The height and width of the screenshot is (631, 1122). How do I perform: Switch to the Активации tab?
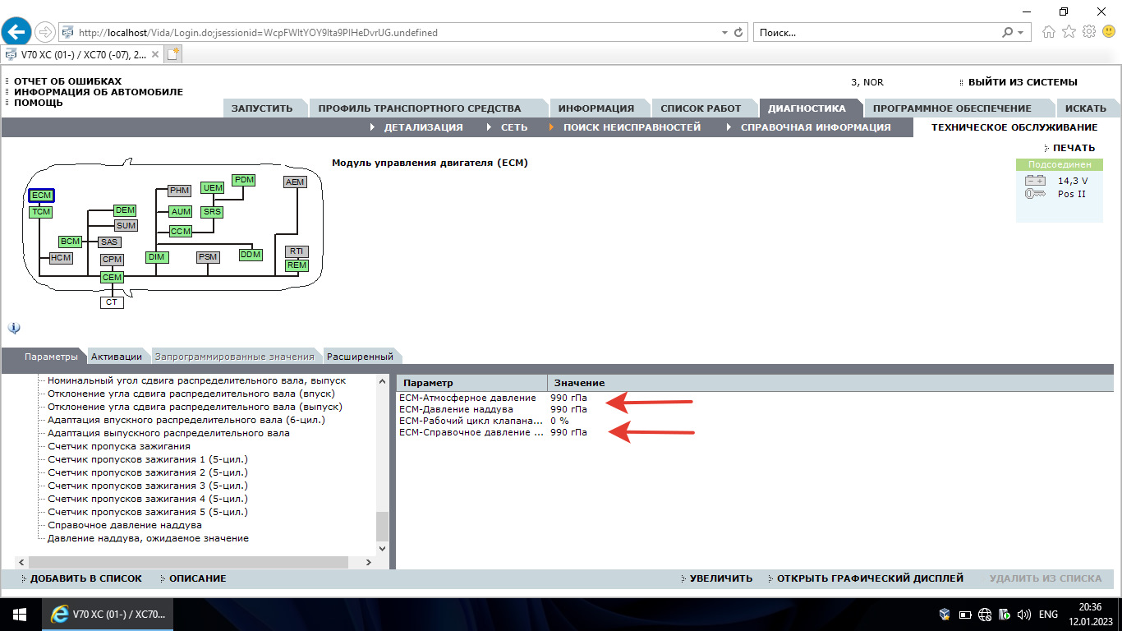pos(117,357)
